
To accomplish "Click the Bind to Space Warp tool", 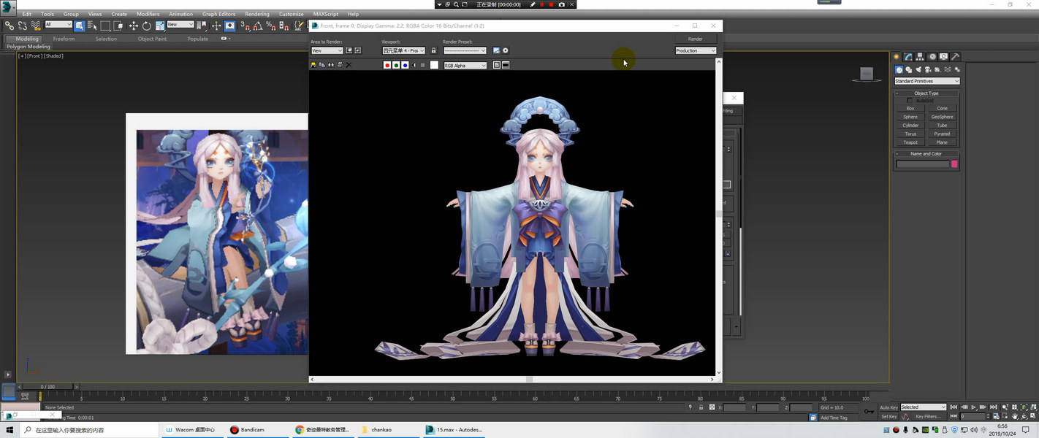I will click(36, 26).
